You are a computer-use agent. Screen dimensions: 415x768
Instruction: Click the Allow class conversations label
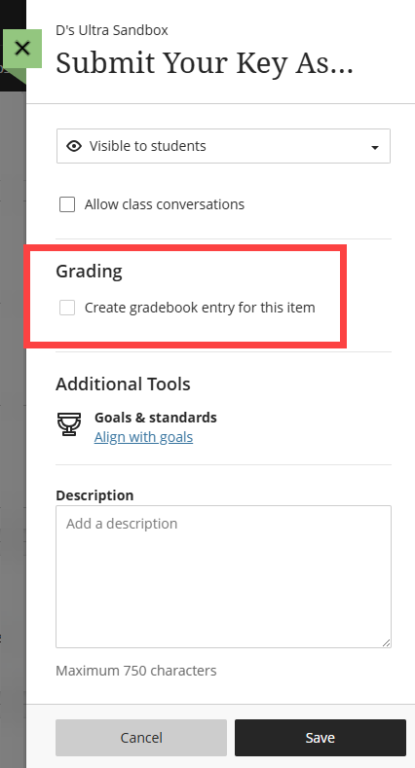click(x=164, y=204)
